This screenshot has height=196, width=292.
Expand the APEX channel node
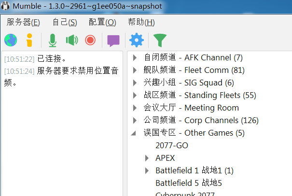point(147,158)
